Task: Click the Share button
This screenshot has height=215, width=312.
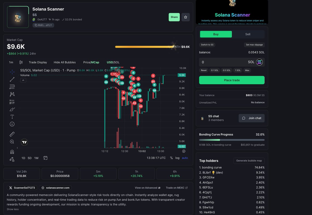Action: click(174, 17)
